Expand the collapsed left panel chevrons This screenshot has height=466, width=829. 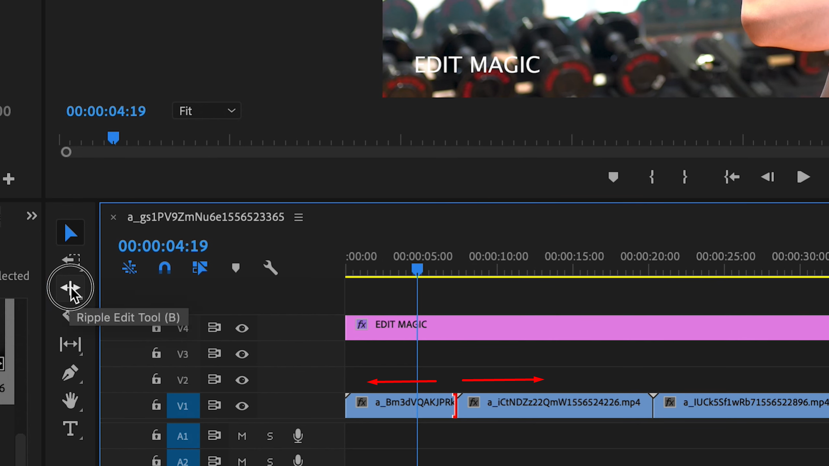pos(32,216)
